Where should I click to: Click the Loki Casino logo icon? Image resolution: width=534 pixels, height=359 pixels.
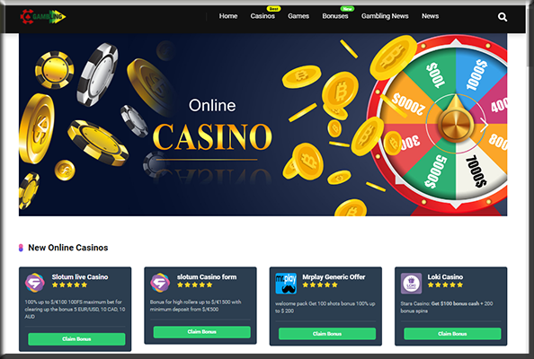[x=411, y=284]
